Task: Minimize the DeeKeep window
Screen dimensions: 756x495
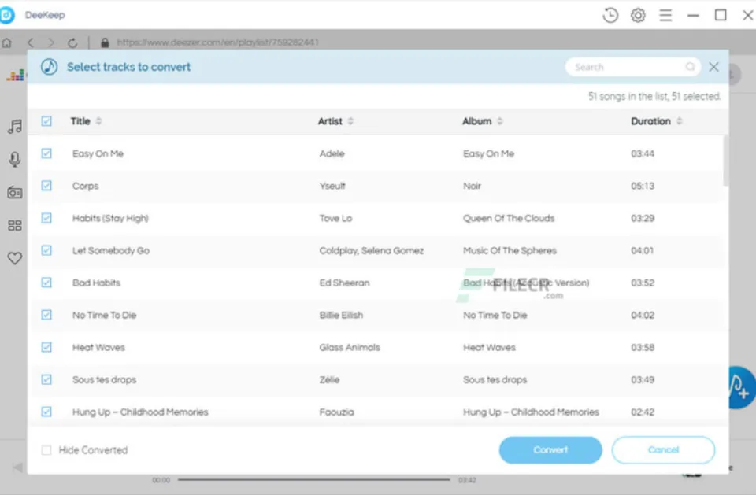Action: [693, 16]
